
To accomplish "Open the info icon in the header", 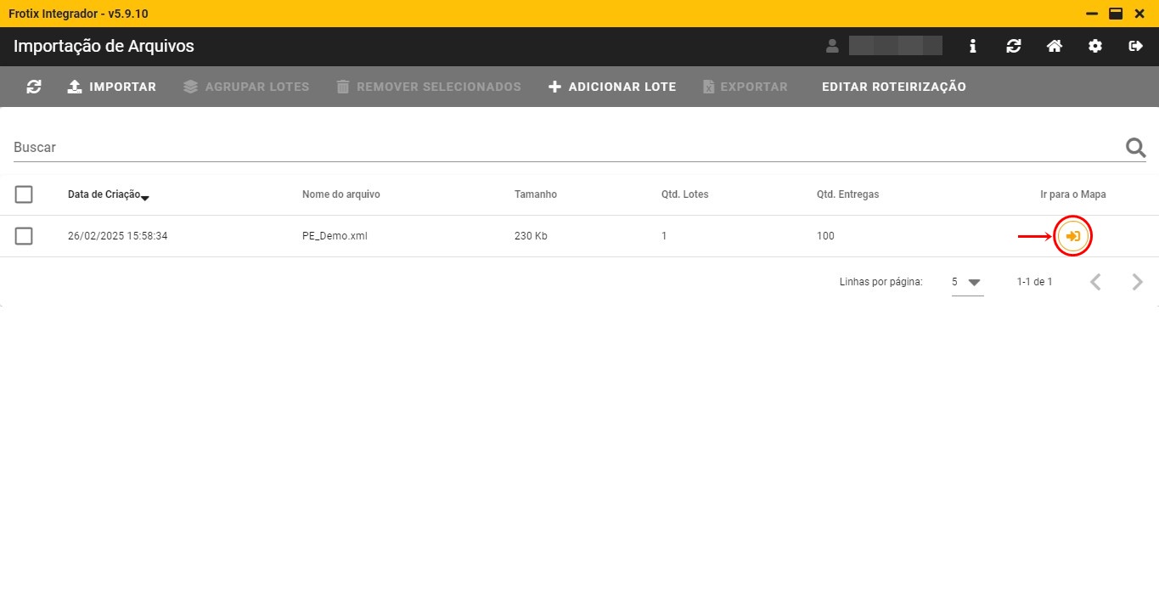I will point(972,46).
